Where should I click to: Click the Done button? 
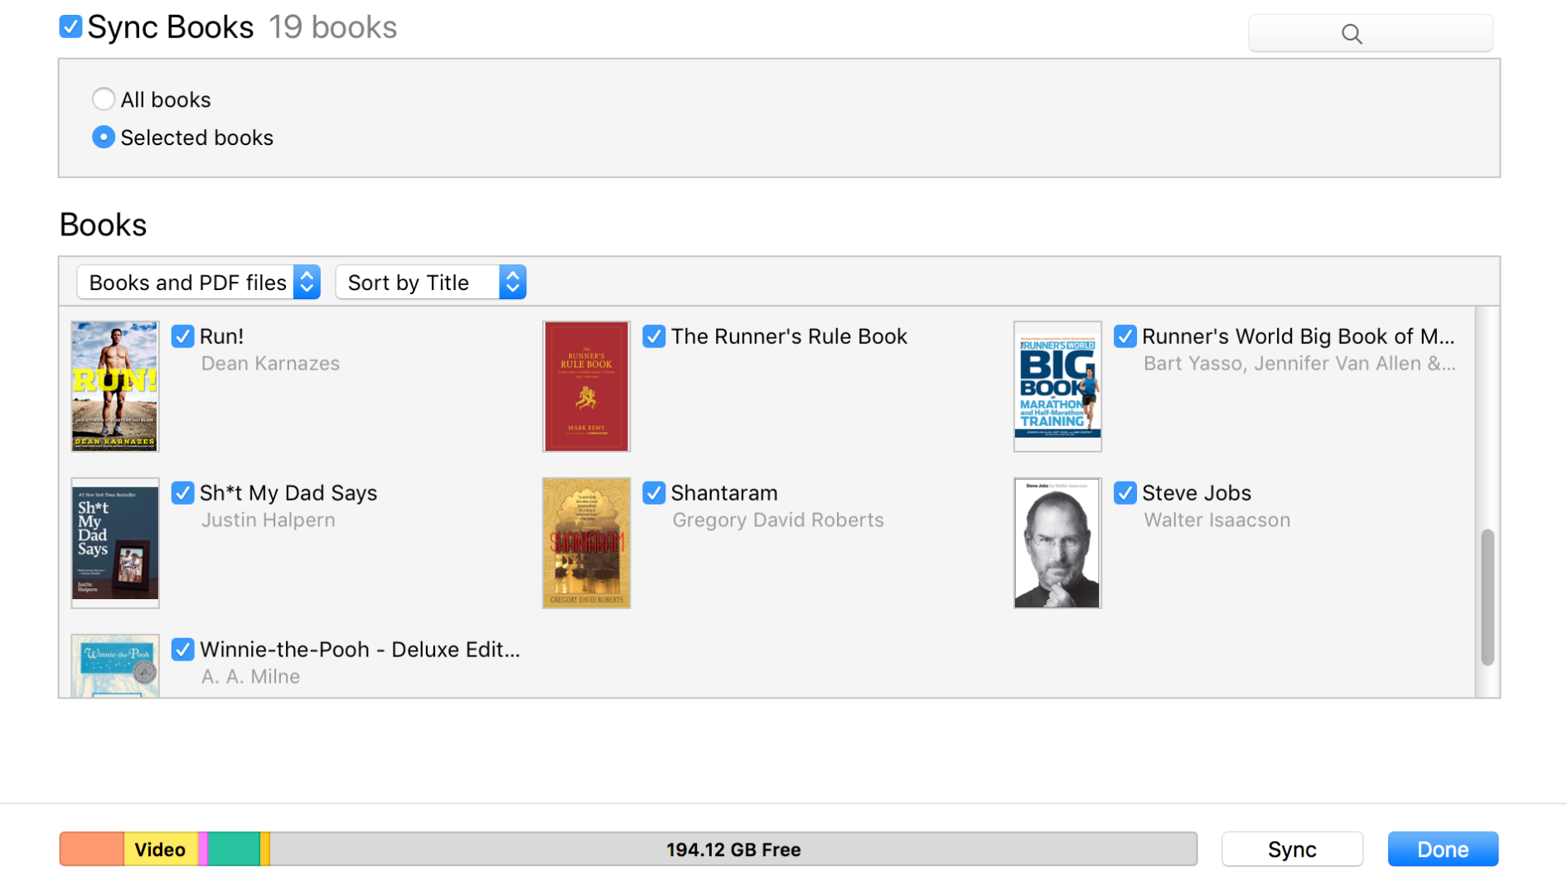pos(1442,849)
